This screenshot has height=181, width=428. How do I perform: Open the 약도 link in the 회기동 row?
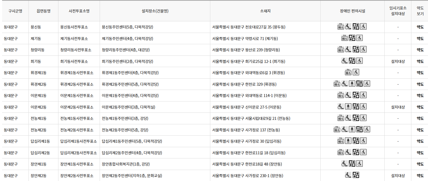[420, 61]
